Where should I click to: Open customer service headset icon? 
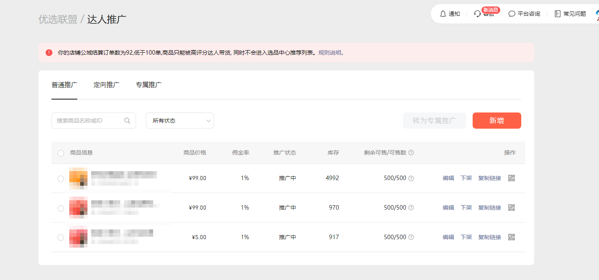[477, 14]
